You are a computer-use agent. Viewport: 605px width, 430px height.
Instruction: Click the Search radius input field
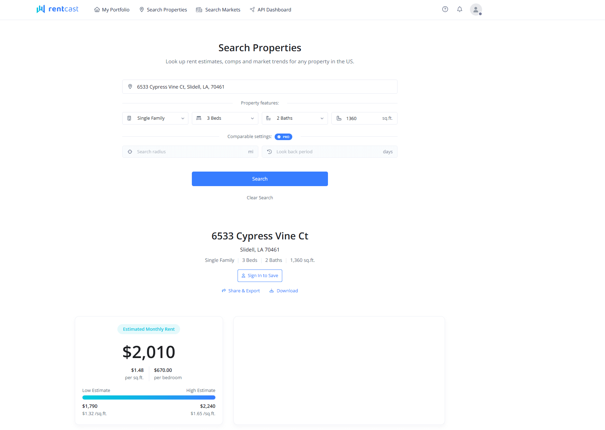tap(190, 152)
